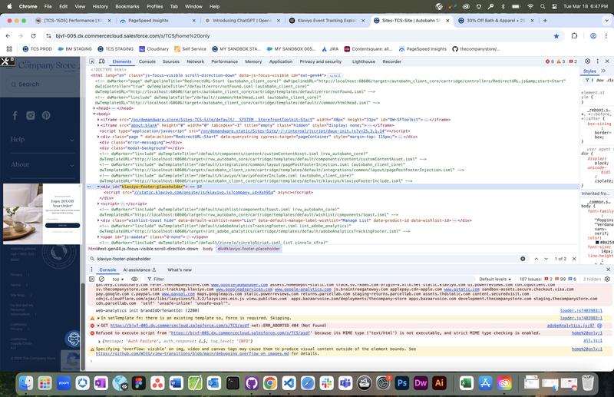Create a live expression with the eye icon
The height and width of the screenshot is (397, 614).
[134, 279]
